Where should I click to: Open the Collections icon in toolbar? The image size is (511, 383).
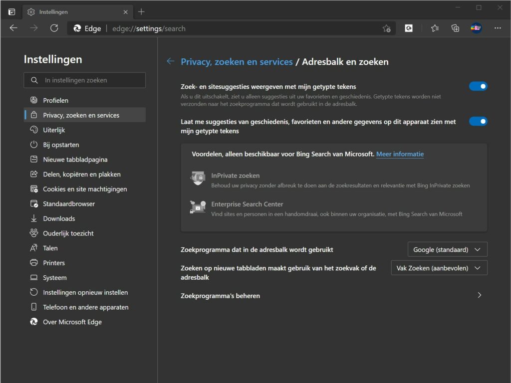(x=455, y=28)
